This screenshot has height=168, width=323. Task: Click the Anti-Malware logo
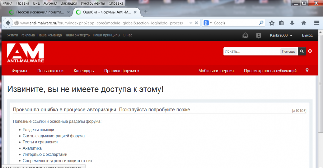click(x=26, y=53)
